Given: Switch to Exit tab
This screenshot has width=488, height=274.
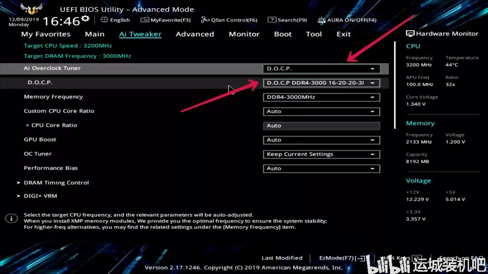Looking at the screenshot, I should 343,34.
